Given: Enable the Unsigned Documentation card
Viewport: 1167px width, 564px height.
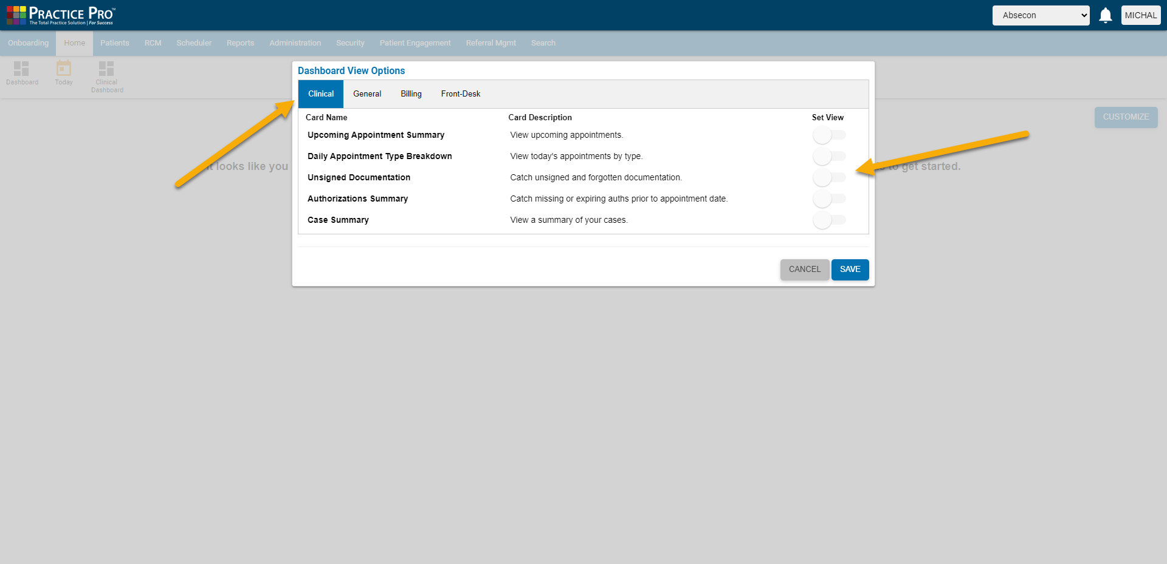Looking at the screenshot, I should [828, 177].
